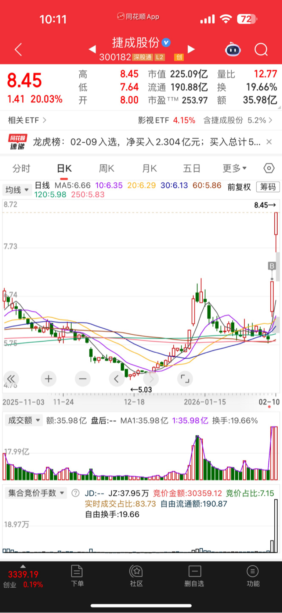Zoom in chart with plus button
This screenshot has height=613, width=282.
point(48,379)
